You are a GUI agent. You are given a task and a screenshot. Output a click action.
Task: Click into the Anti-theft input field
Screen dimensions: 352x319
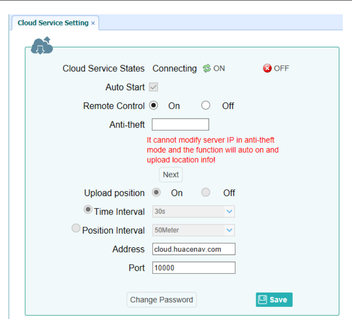tap(180, 125)
